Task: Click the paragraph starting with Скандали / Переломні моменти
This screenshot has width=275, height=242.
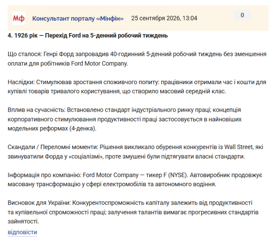Action: click(x=136, y=152)
